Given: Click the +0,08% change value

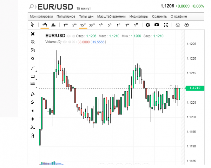Looking at the screenshot, I should click(197, 6).
